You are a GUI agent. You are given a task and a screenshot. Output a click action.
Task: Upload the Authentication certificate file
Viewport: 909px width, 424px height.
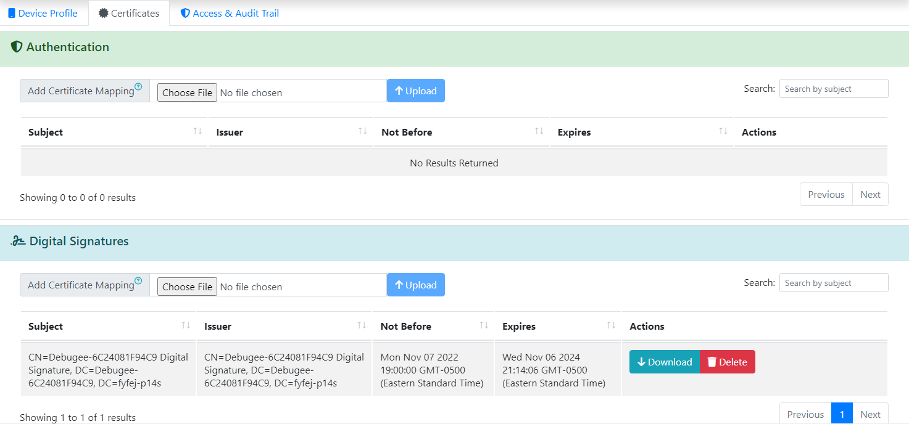(x=415, y=91)
